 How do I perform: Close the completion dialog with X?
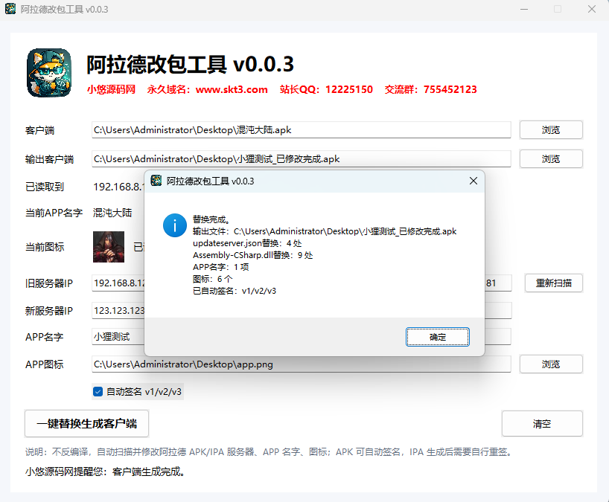click(x=473, y=181)
